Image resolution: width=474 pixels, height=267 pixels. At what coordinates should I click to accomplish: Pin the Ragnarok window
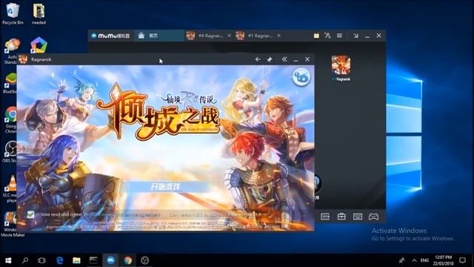[270, 59]
